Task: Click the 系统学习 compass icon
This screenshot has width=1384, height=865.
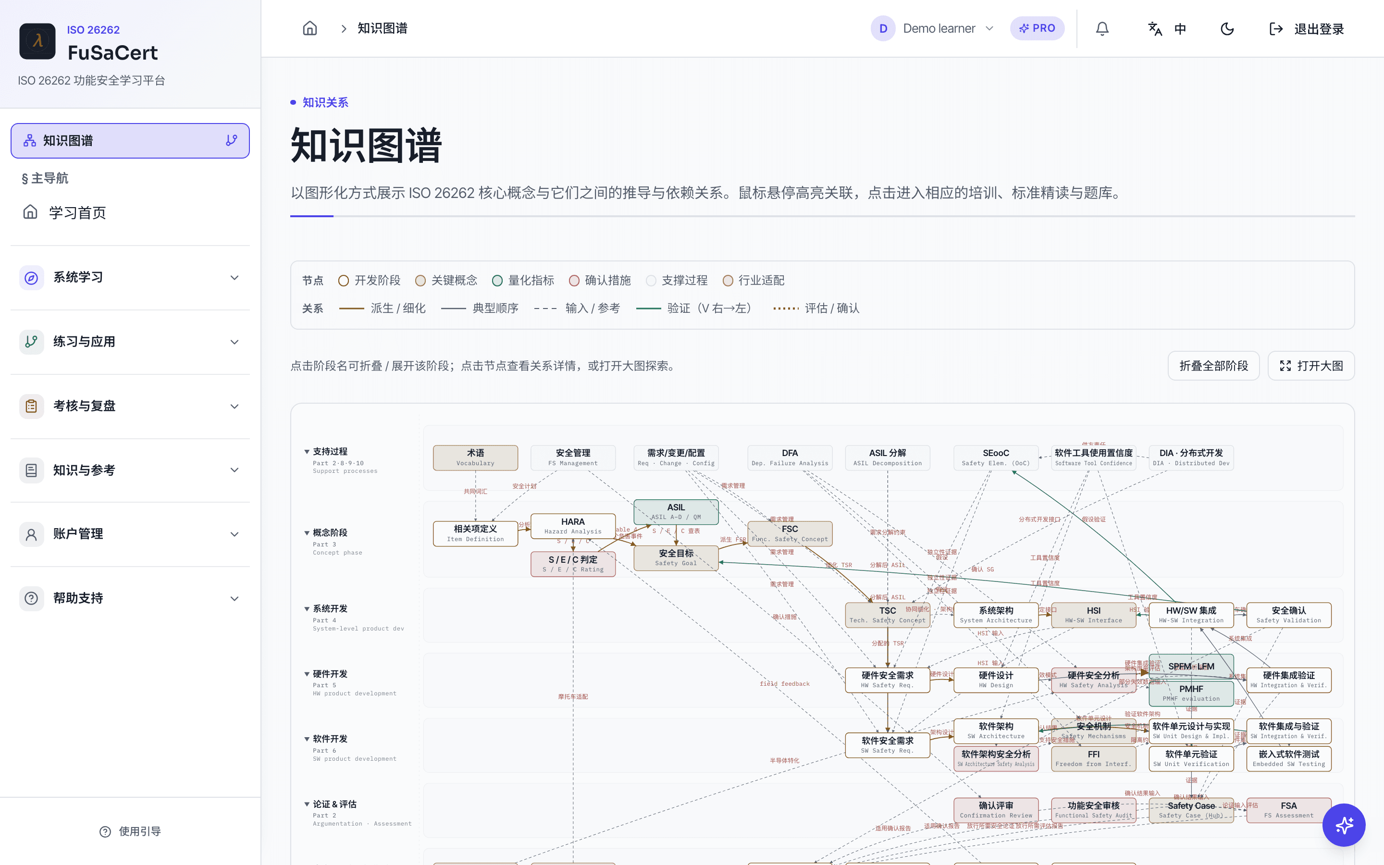Action: click(31, 277)
